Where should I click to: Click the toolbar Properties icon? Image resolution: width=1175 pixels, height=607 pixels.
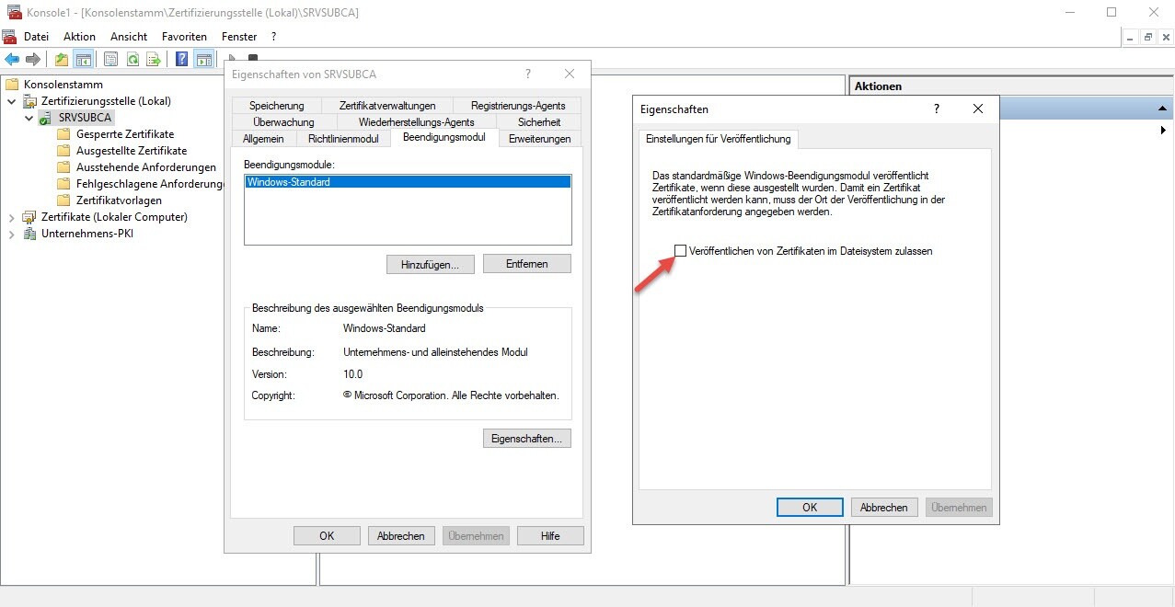pos(110,60)
